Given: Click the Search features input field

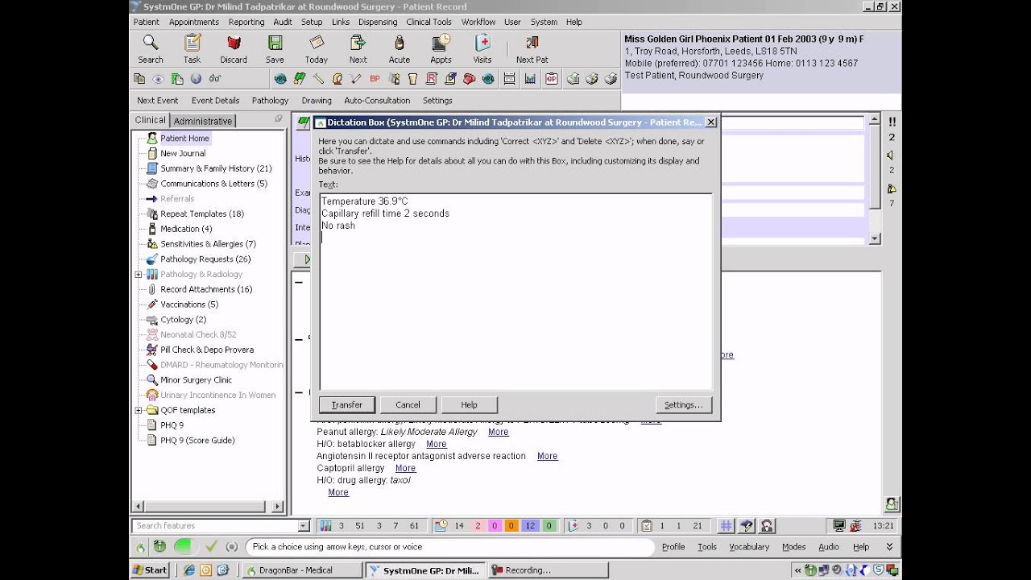Looking at the screenshot, I should (x=215, y=526).
